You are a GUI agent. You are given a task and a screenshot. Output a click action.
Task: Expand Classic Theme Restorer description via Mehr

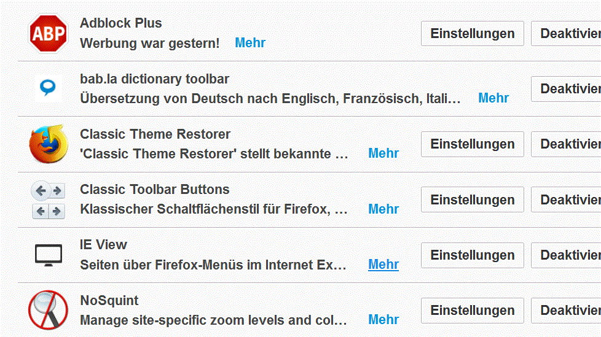coord(383,153)
